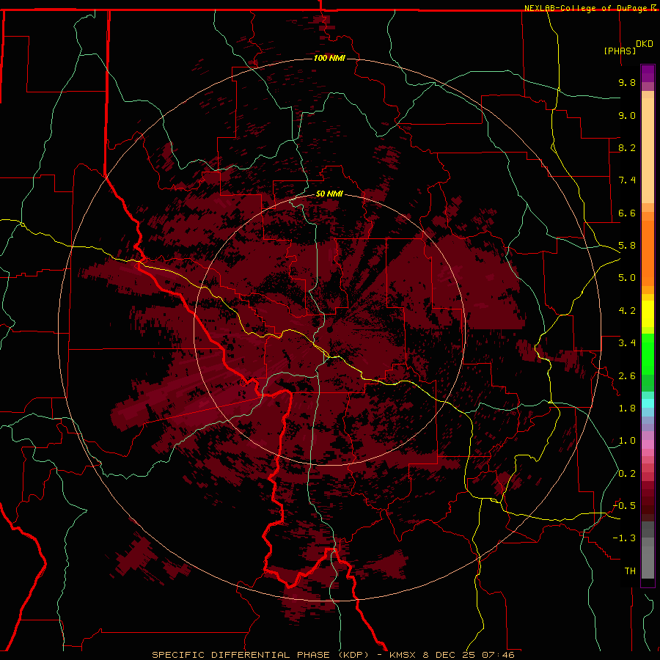The image size is (660, 660).
Task: Pick the yellow band of the color bar
Action: pos(648,314)
